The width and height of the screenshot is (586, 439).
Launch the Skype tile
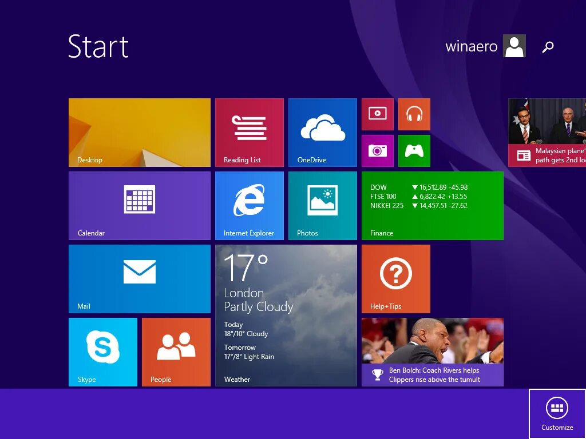click(103, 352)
